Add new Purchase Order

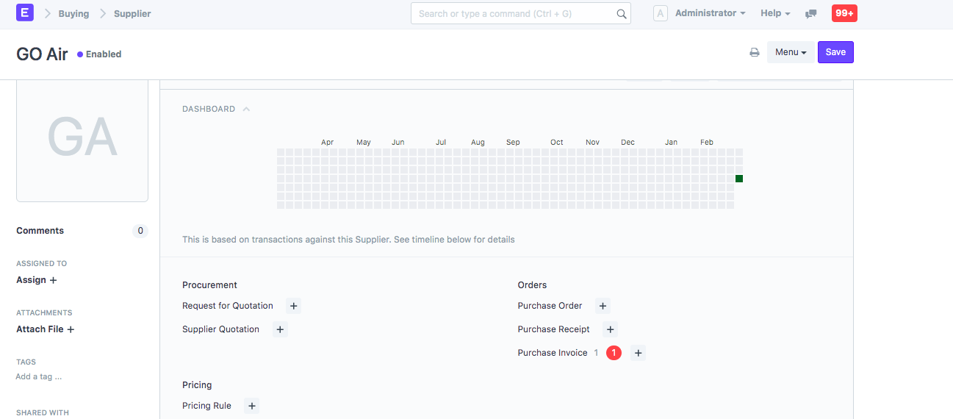coord(603,306)
